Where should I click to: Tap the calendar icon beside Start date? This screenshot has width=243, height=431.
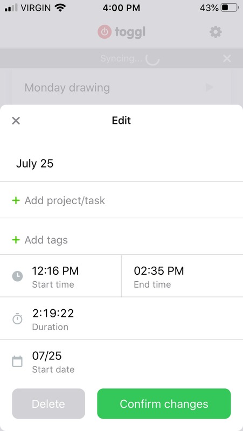pyautogui.click(x=17, y=361)
